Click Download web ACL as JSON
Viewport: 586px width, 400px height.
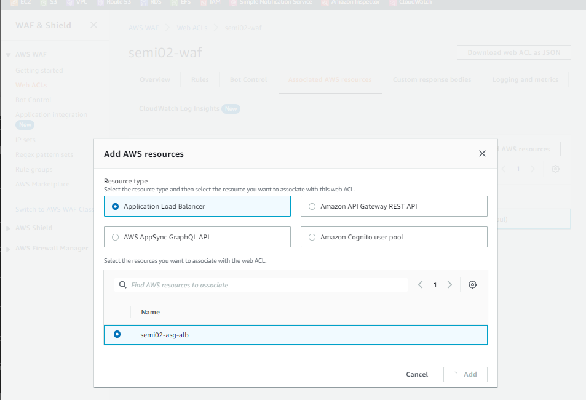pyautogui.click(x=514, y=52)
